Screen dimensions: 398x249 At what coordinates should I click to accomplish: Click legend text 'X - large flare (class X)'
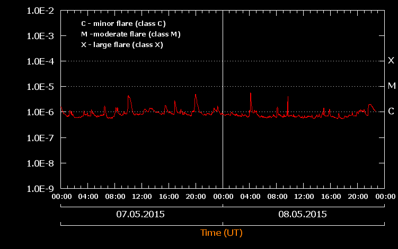tap(122, 45)
